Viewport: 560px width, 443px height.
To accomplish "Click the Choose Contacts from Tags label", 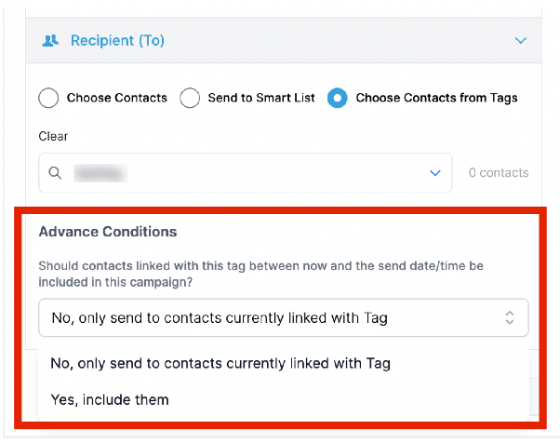I will [436, 98].
